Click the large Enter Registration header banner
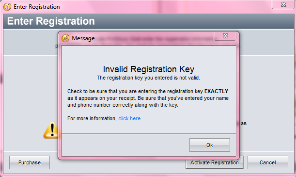This screenshot has height=177, width=296. [x=149, y=21]
